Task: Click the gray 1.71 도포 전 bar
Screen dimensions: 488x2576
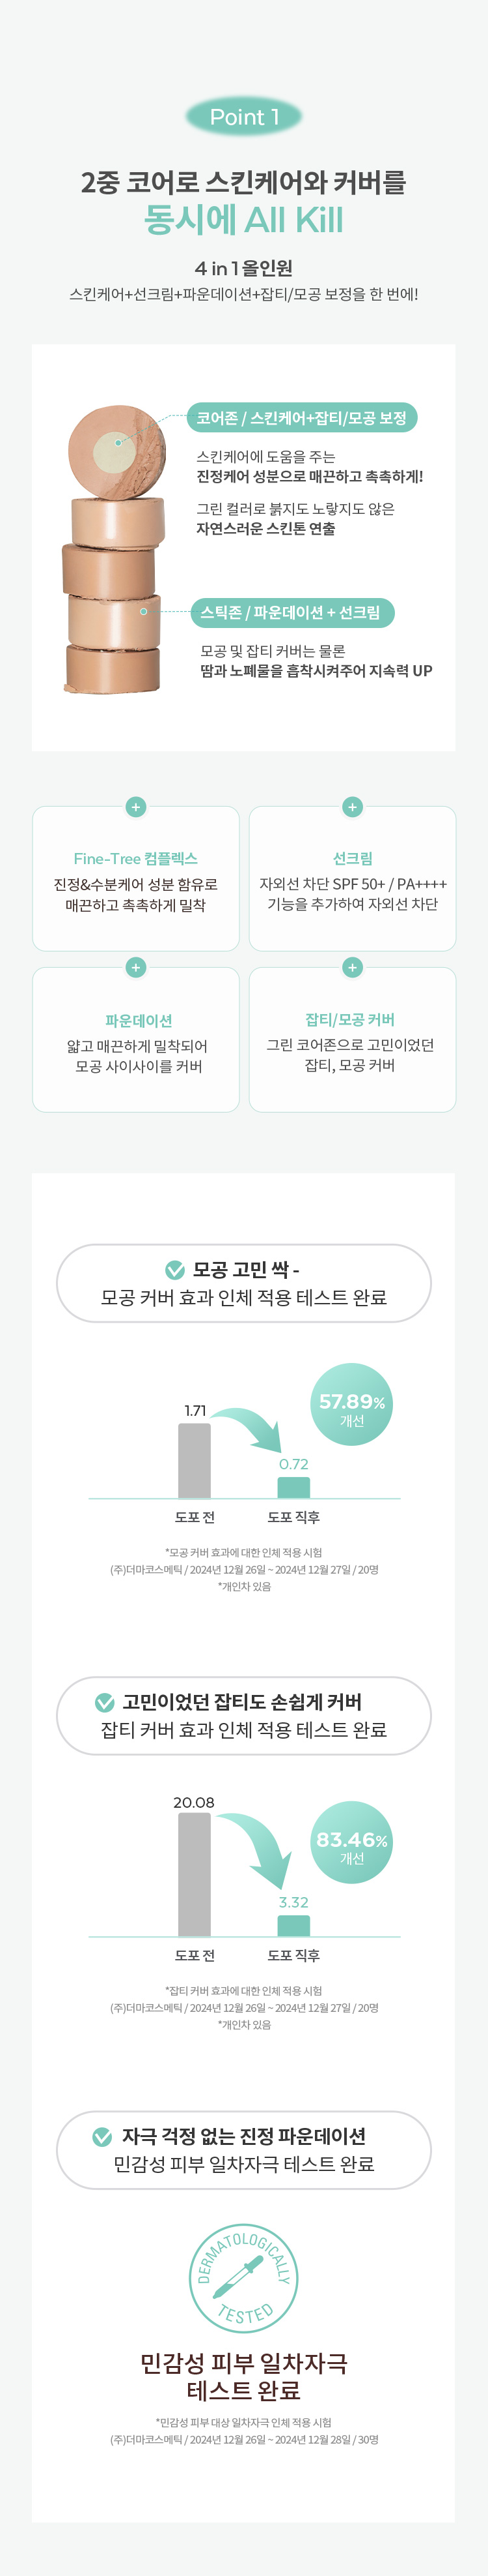Action: (195, 1460)
